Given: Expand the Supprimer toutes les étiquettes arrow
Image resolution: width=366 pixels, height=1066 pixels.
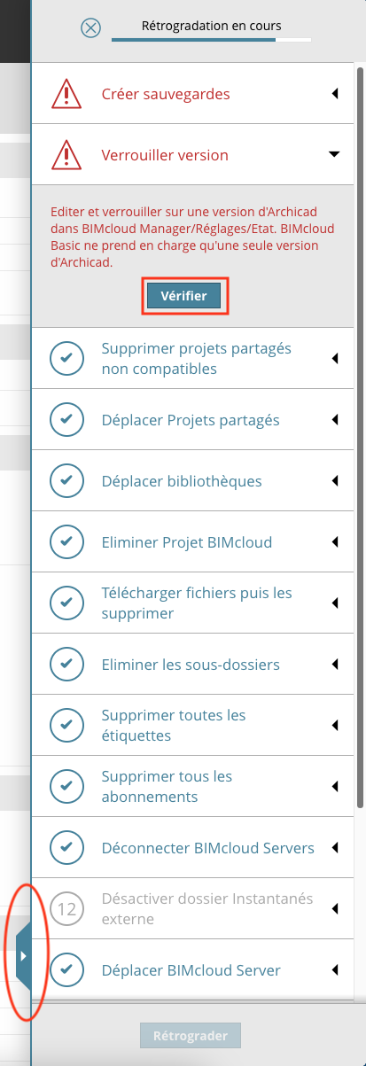Looking at the screenshot, I should pyautogui.click(x=336, y=725).
